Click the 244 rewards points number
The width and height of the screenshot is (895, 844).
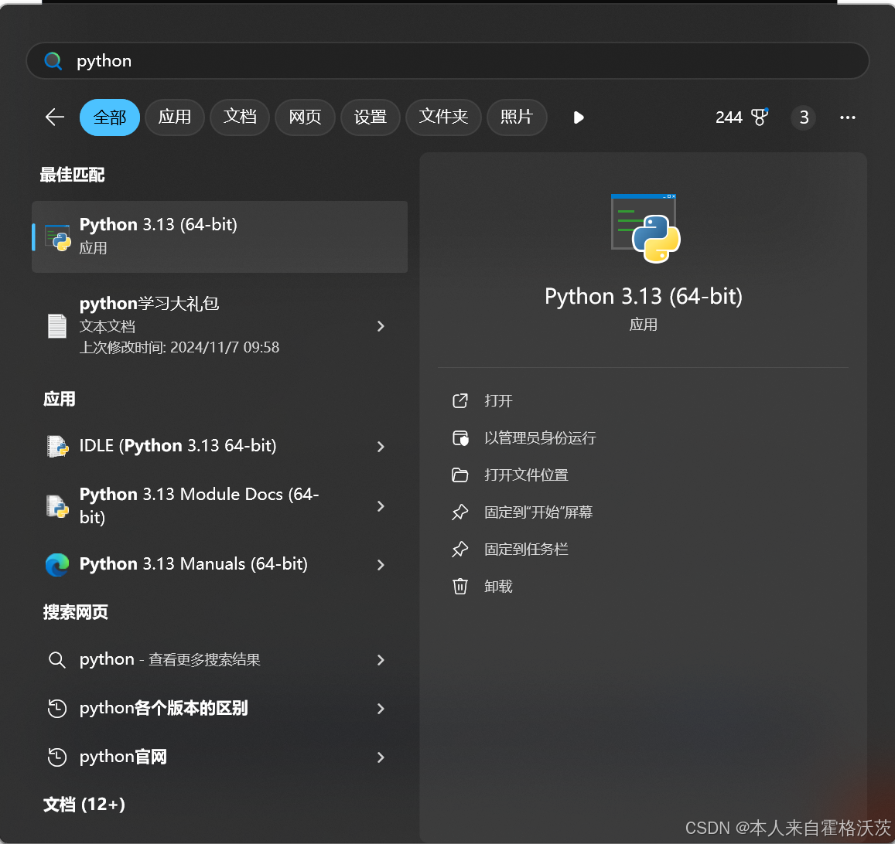tap(729, 117)
